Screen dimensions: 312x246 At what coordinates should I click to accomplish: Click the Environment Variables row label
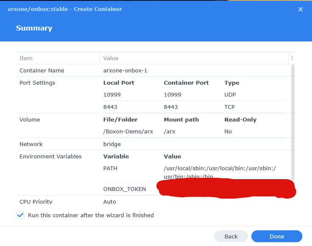50,156
